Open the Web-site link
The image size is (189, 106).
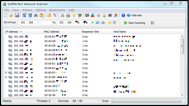click(134, 15)
